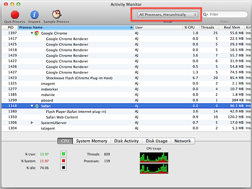Click the 120.2 MB memory value
Image resolution: width=252 pixels, height=189 pixels.
[x=236, y=117]
